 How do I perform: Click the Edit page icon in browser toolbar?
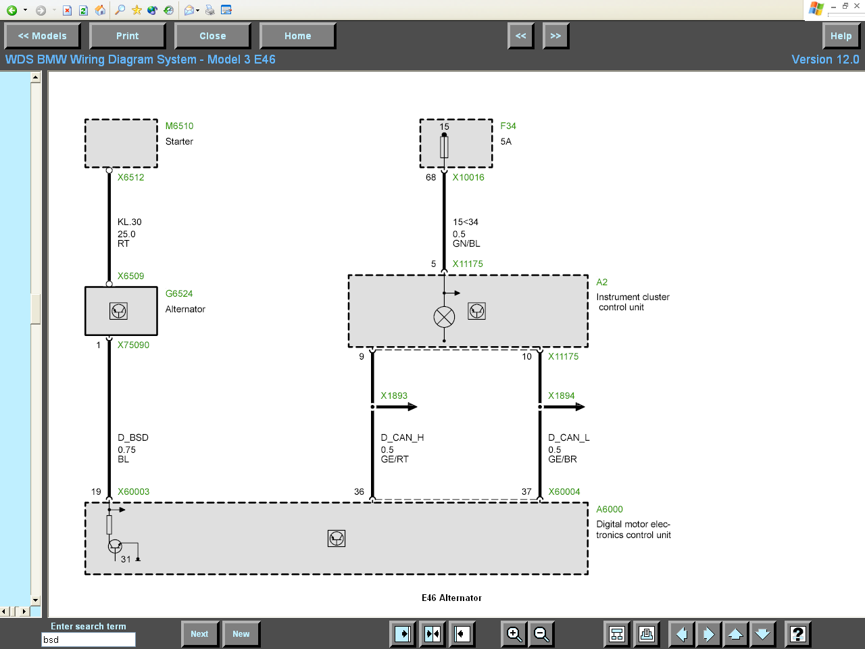click(226, 10)
